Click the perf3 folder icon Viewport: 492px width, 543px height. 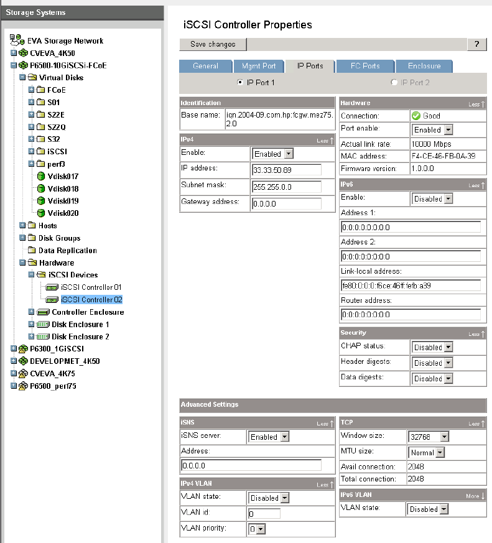point(40,164)
